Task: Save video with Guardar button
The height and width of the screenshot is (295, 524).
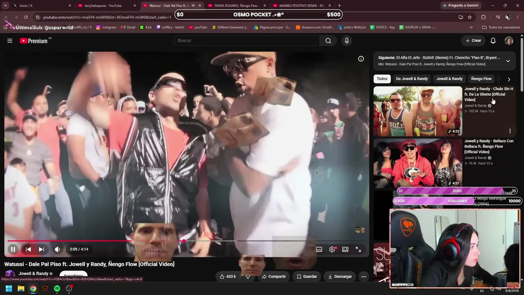Action: click(307, 277)
